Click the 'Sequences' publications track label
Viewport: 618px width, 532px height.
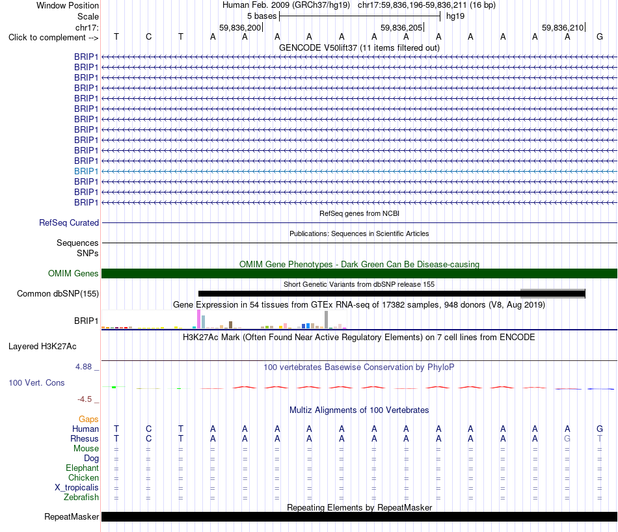point(77,243)
